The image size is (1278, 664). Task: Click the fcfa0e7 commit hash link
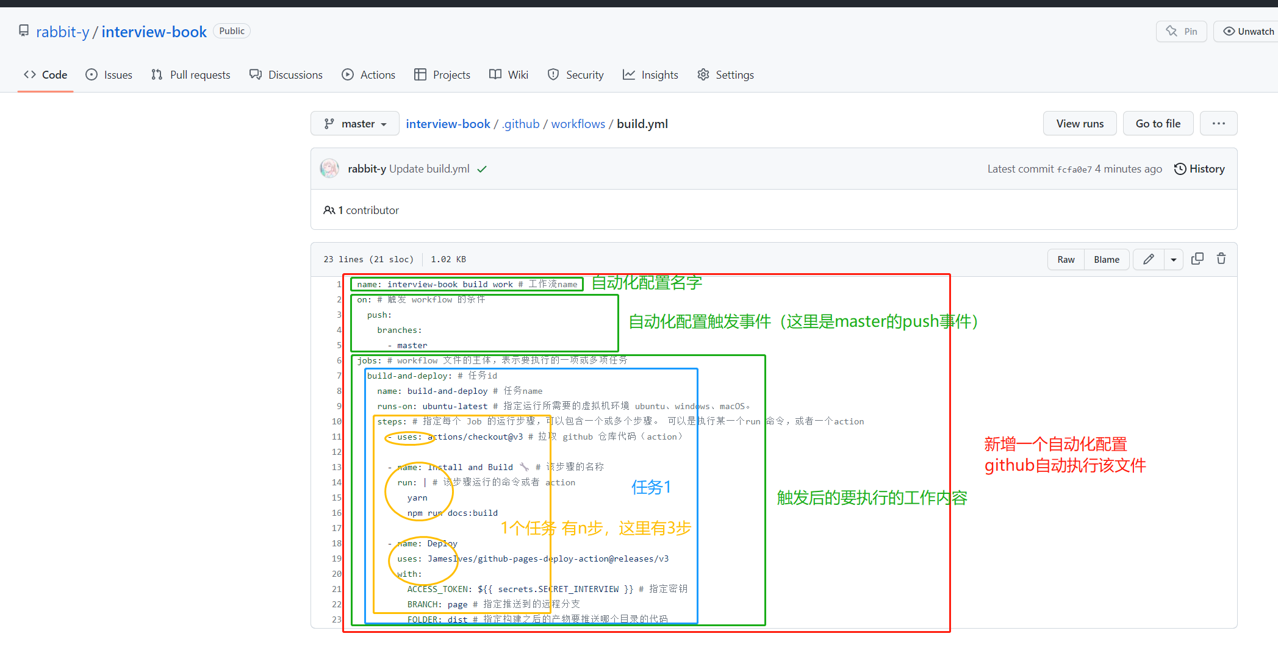1074,170
